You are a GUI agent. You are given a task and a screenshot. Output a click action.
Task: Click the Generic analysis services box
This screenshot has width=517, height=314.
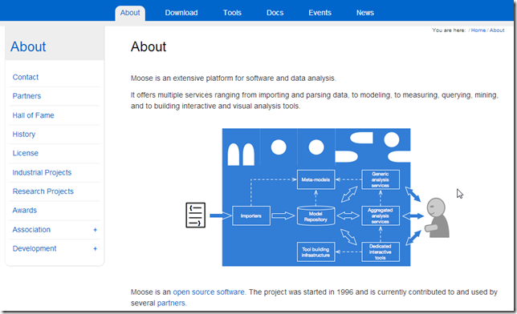click(381, 179)
